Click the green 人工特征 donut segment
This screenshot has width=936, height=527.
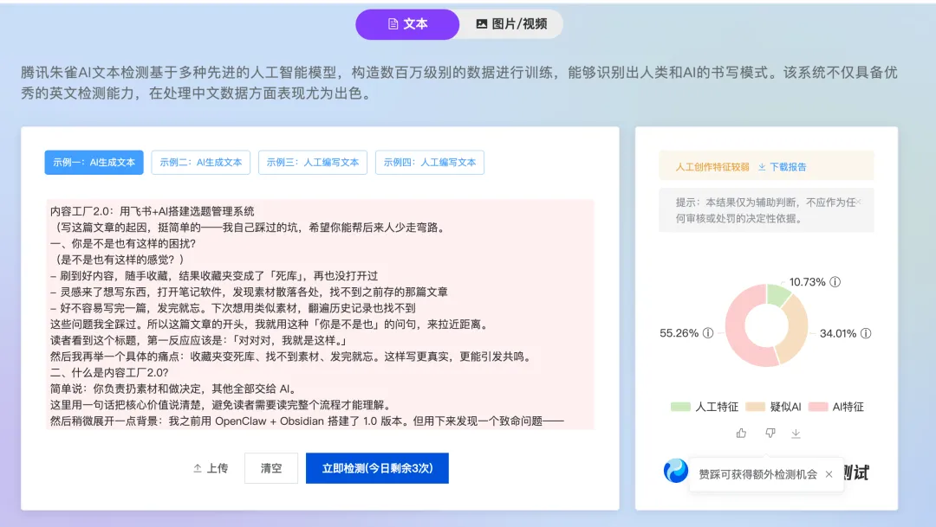click(x=777, y=294)
